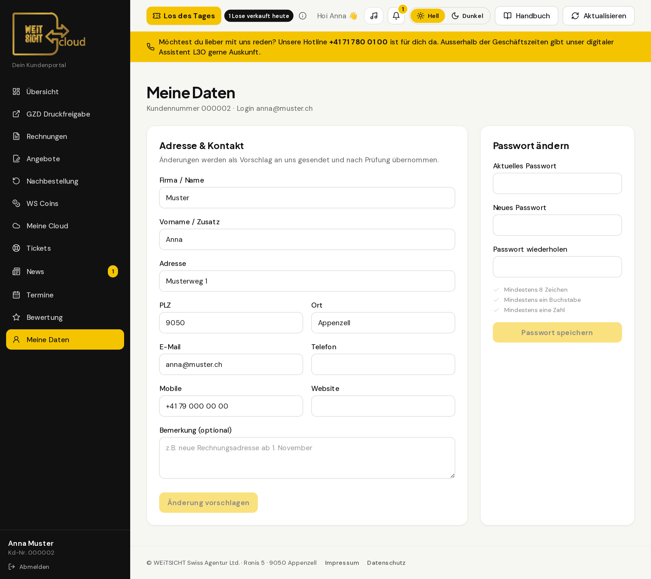
Task: Click the PLZ field
Action: pos(231,323)
